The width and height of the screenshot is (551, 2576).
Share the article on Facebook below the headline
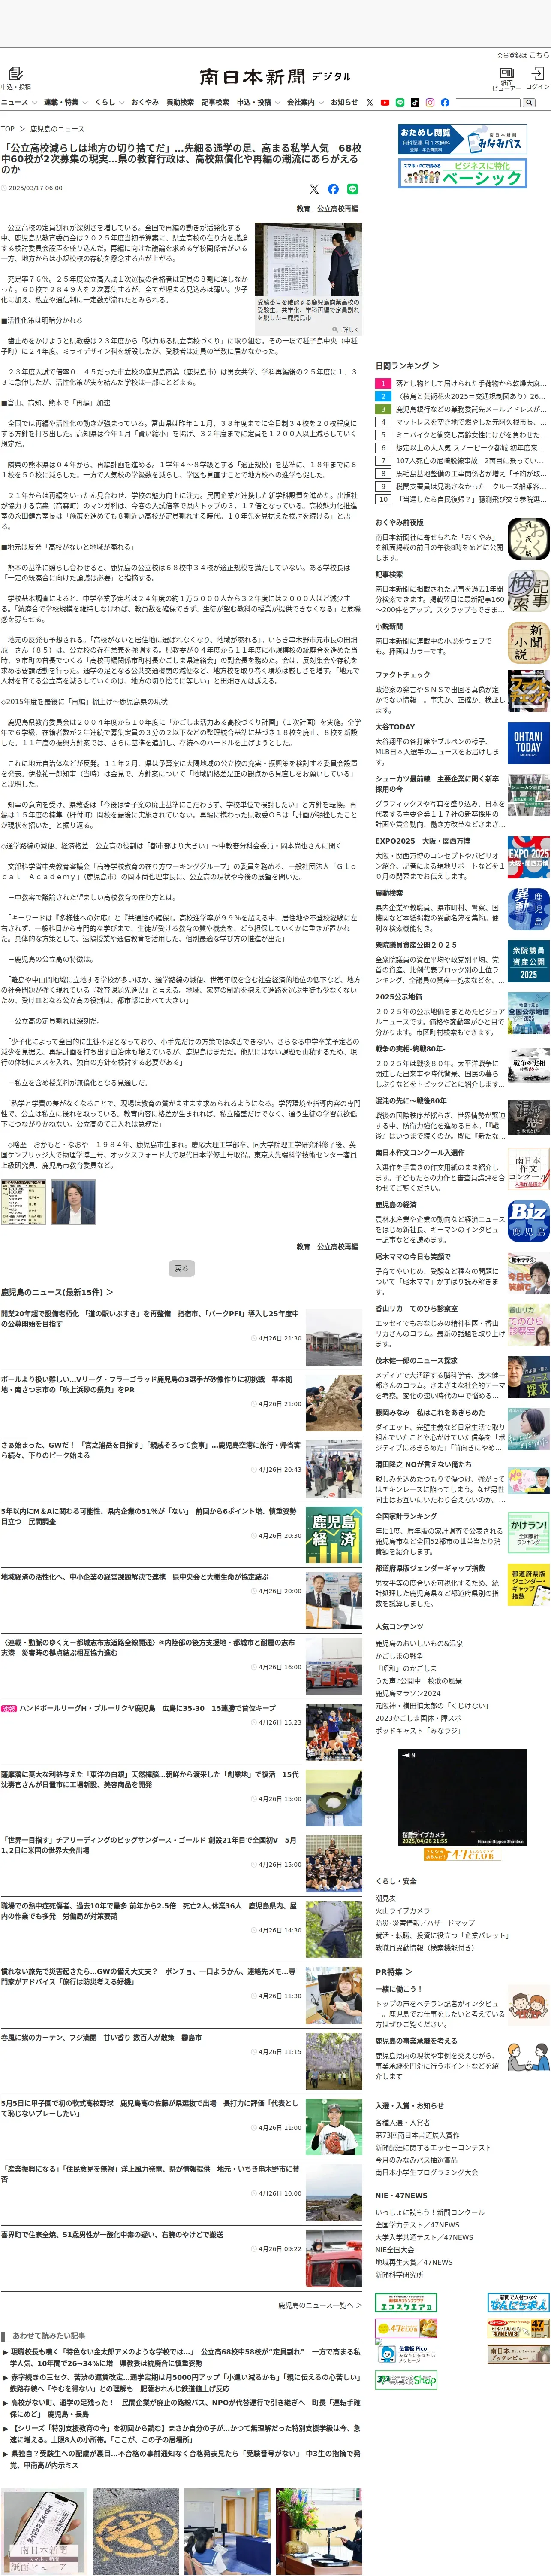[334, 189]
